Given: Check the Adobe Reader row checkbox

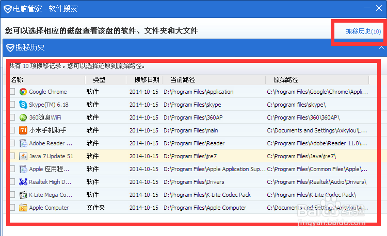Looking at the screenshot, I should click(x=12, y=143).
